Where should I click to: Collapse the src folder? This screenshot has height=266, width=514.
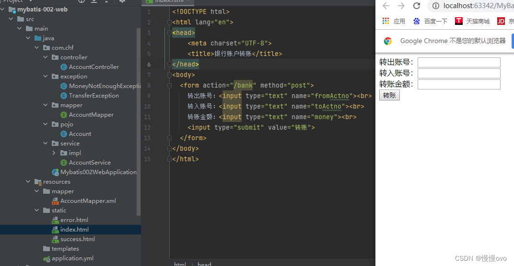[11, 19]
